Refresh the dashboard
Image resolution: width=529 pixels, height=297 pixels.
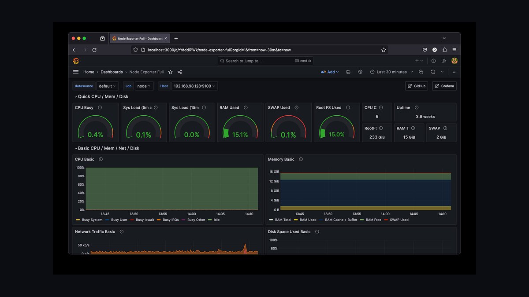[433, 72]
